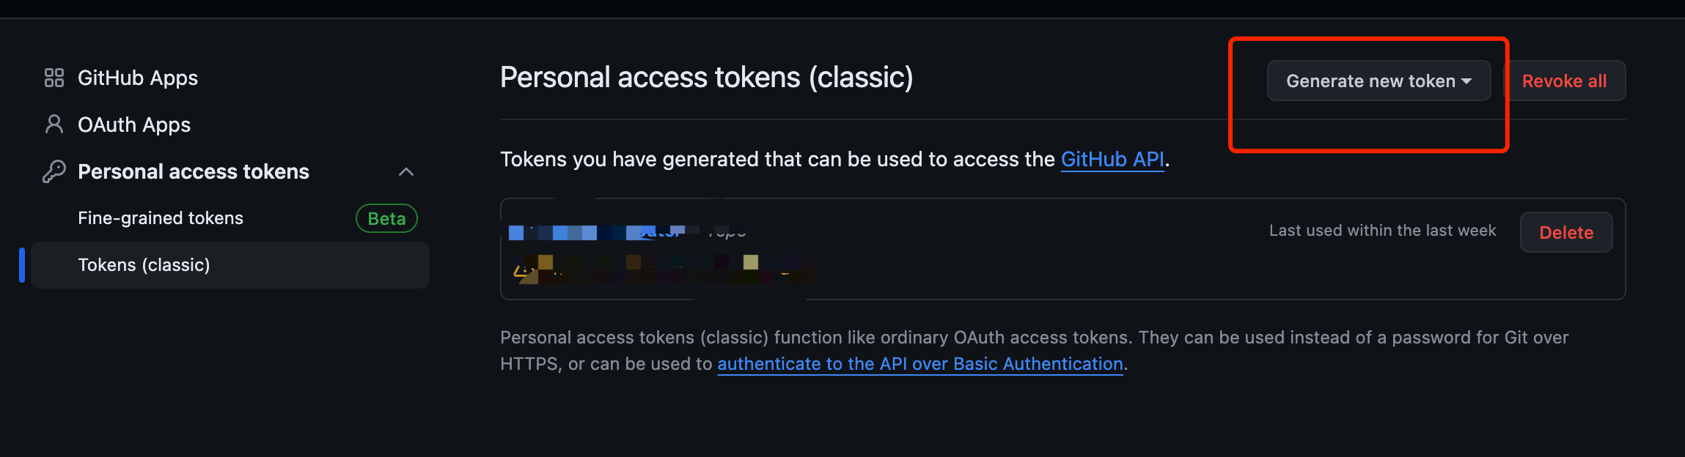Follow the Basic Authentication API link
This screenshot has width=1685, height=457.
click(x=919, y=364)
